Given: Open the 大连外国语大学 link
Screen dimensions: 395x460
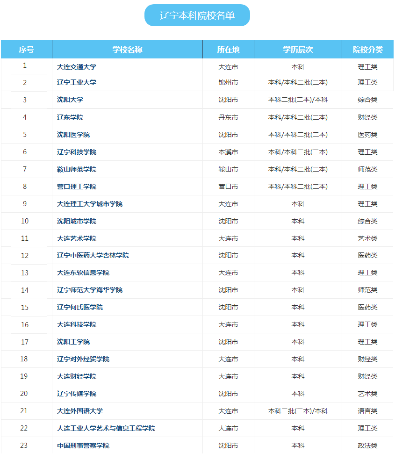Looking at the screenshot, I should click(x=80, y=411).
